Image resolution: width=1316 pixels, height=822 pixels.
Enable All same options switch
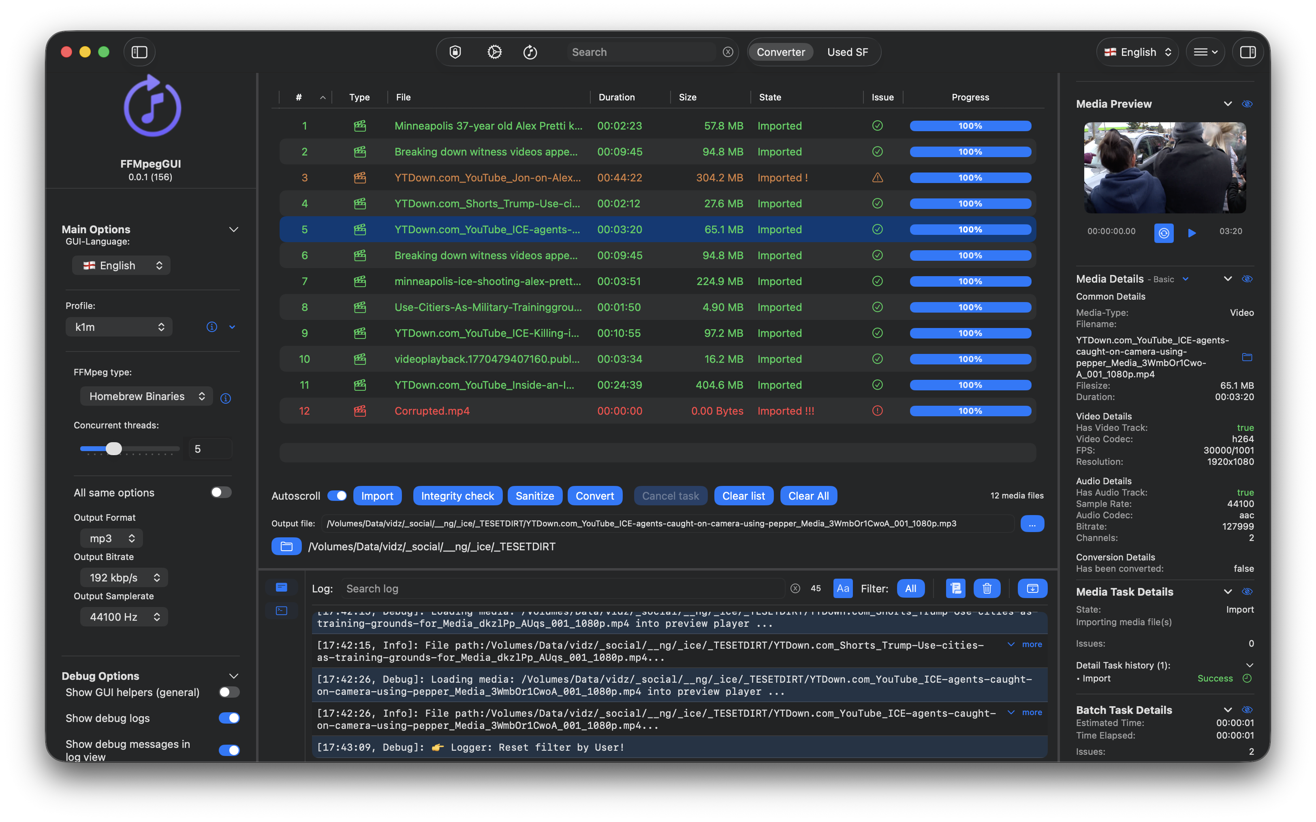[x=221, y=492]
